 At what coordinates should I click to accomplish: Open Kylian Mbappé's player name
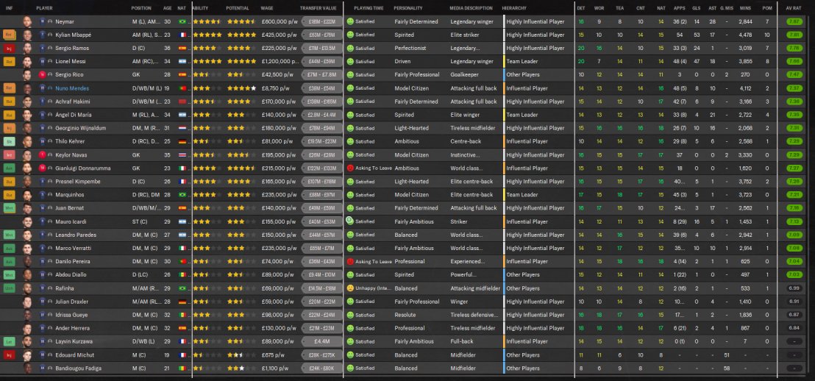[74, 35]
